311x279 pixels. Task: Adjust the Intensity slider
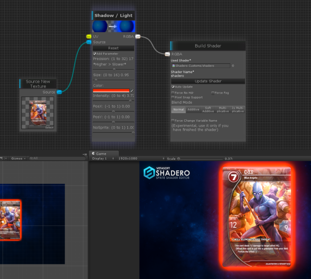click(x=113, y=101)
